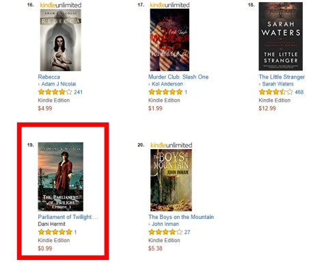Open the Rebecca book cover thumbnail

(61, 40)
